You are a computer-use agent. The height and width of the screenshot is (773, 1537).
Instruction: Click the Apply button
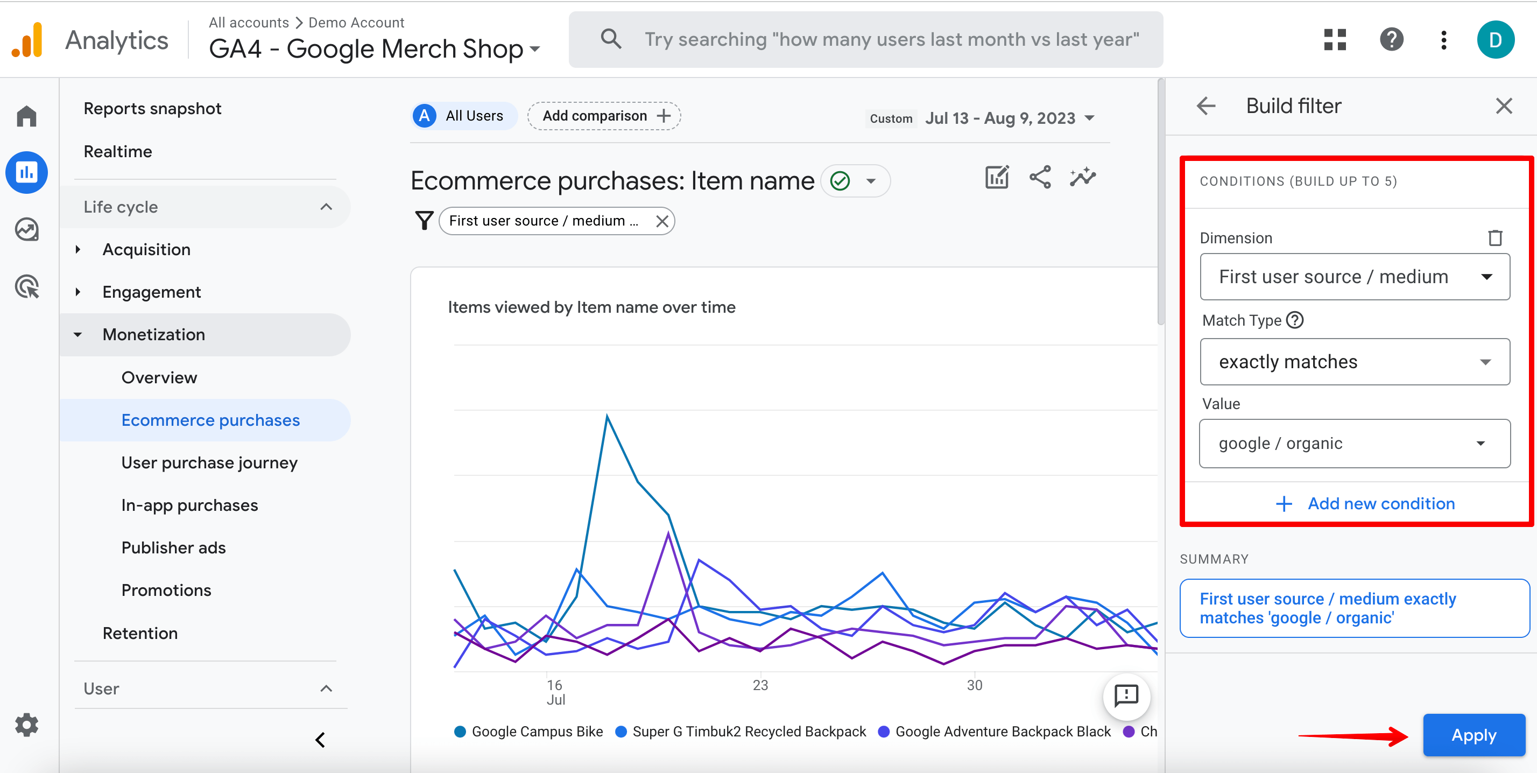pos(1473,735)
